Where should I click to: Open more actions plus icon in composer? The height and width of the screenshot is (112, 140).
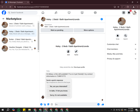click(x=41, y=104)
